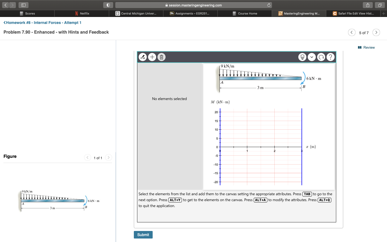Click the address bar showing session.masteringengineering.com
Image resolution: width=387 pixels, height=242 pixels.
click(193, 5)
